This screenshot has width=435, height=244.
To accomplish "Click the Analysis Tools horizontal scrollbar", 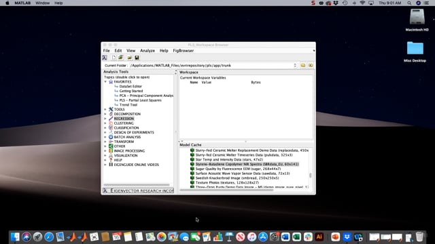I will tap(137, 185).
